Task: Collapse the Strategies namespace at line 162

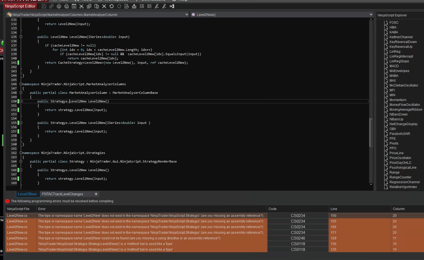Action: [21, 153]
